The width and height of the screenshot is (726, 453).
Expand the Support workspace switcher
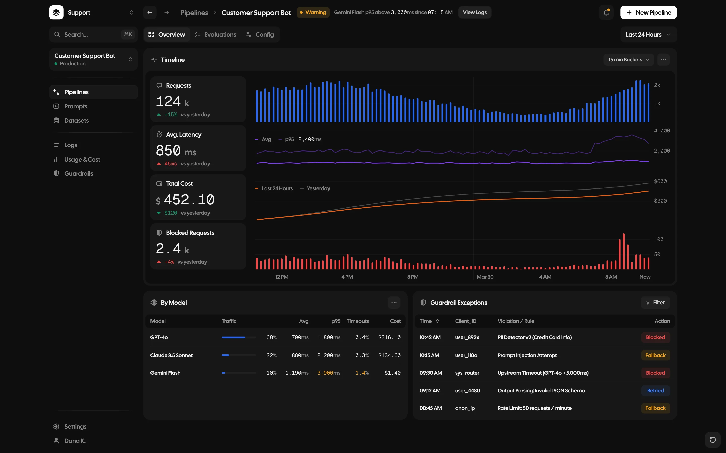tap(131, 12)
